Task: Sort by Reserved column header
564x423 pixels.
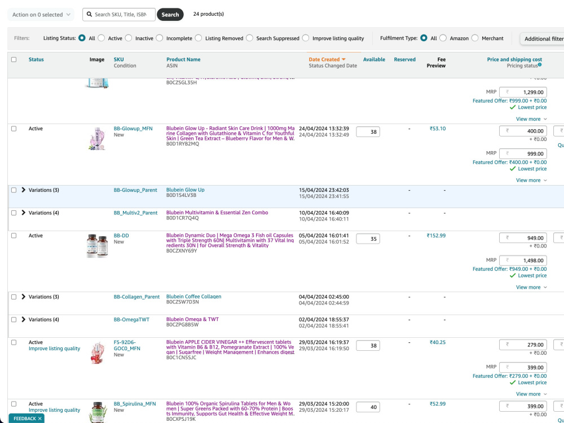Action: [x=404, y=59]
